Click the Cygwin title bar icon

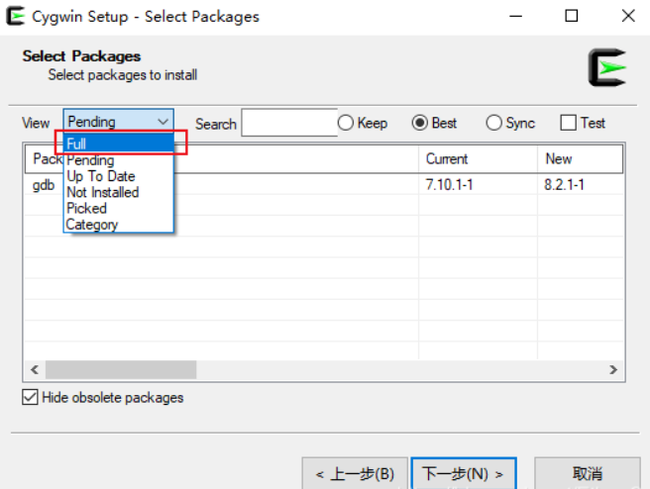click(15, 16)
